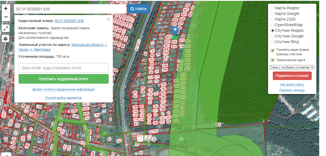
Task: Click the zoom in plus button
Action: [6, 8]
